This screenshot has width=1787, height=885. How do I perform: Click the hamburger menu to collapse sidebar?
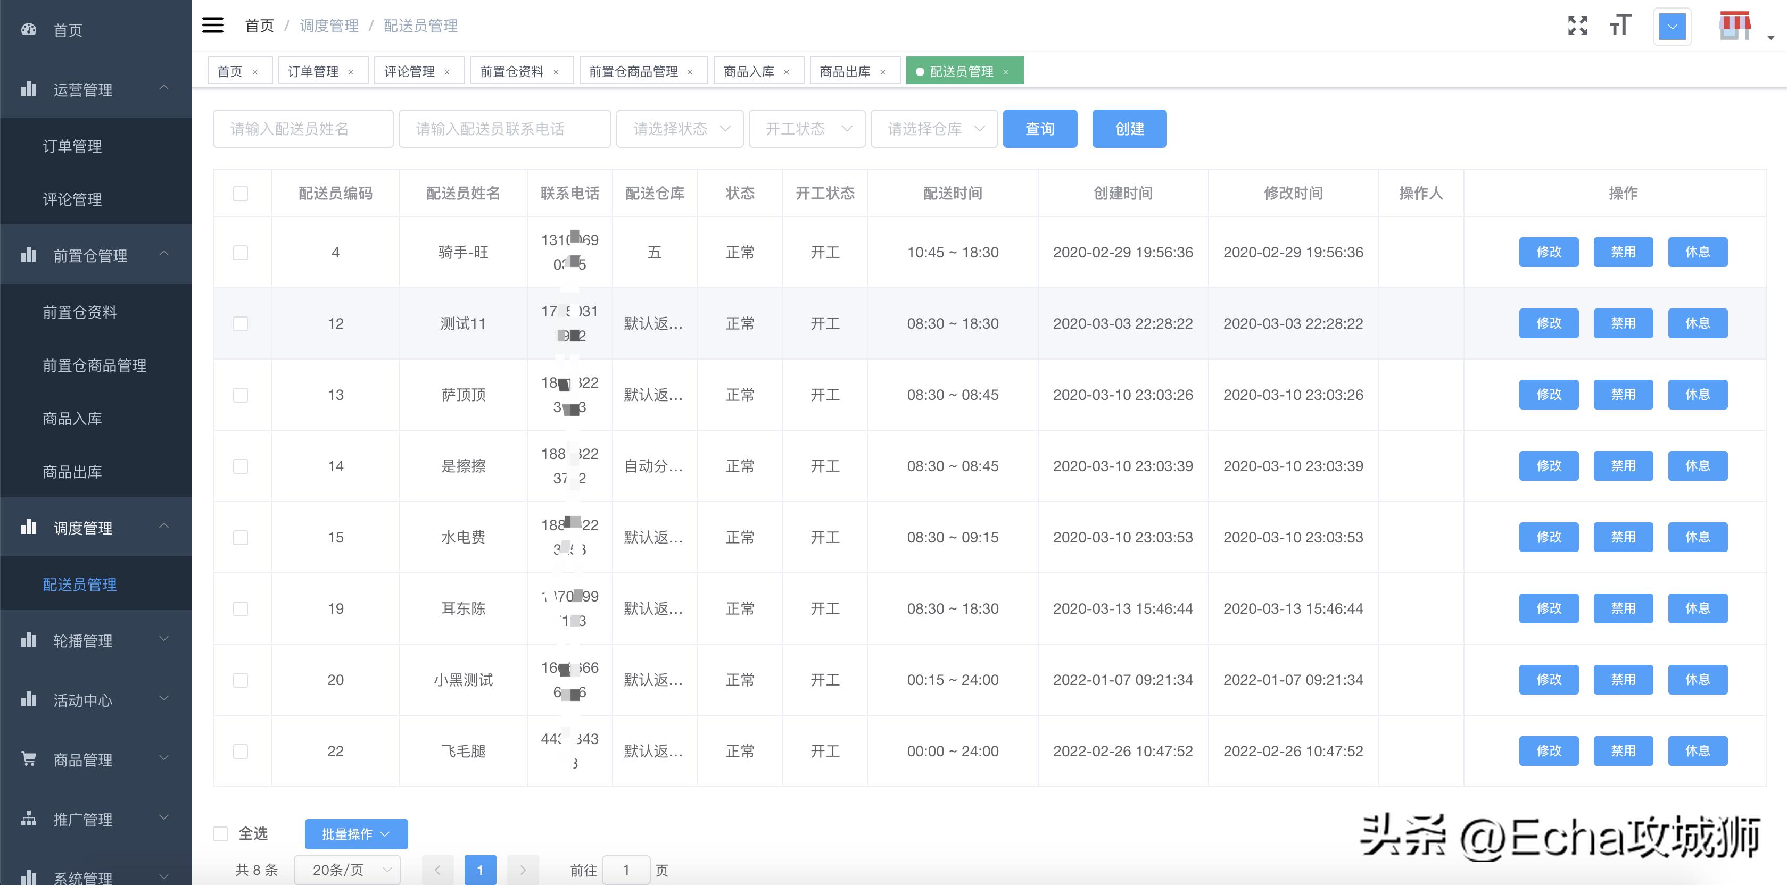[x=212, y=25]
